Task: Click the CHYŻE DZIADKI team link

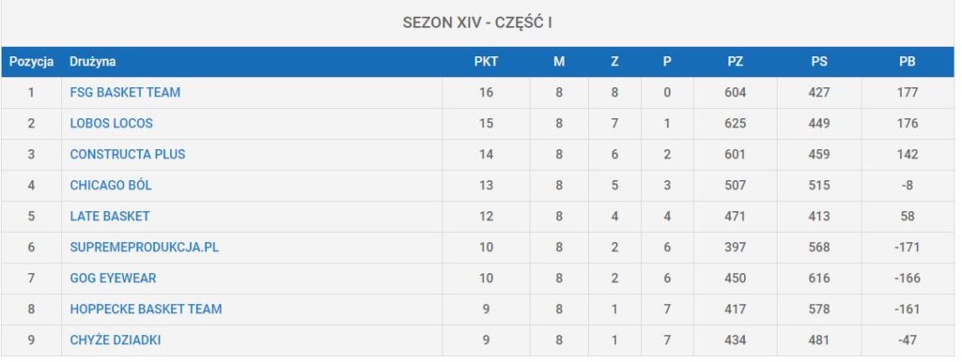Action: (116, 339)
